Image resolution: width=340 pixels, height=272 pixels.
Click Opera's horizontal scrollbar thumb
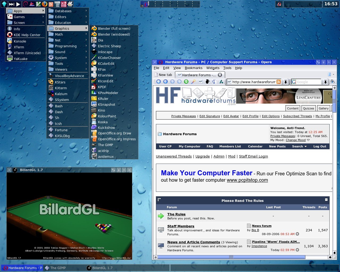click(x=231, y=257)
